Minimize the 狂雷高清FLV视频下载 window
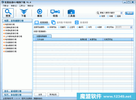The height and width of the screenshot is (100, 136). coord(125,2)
